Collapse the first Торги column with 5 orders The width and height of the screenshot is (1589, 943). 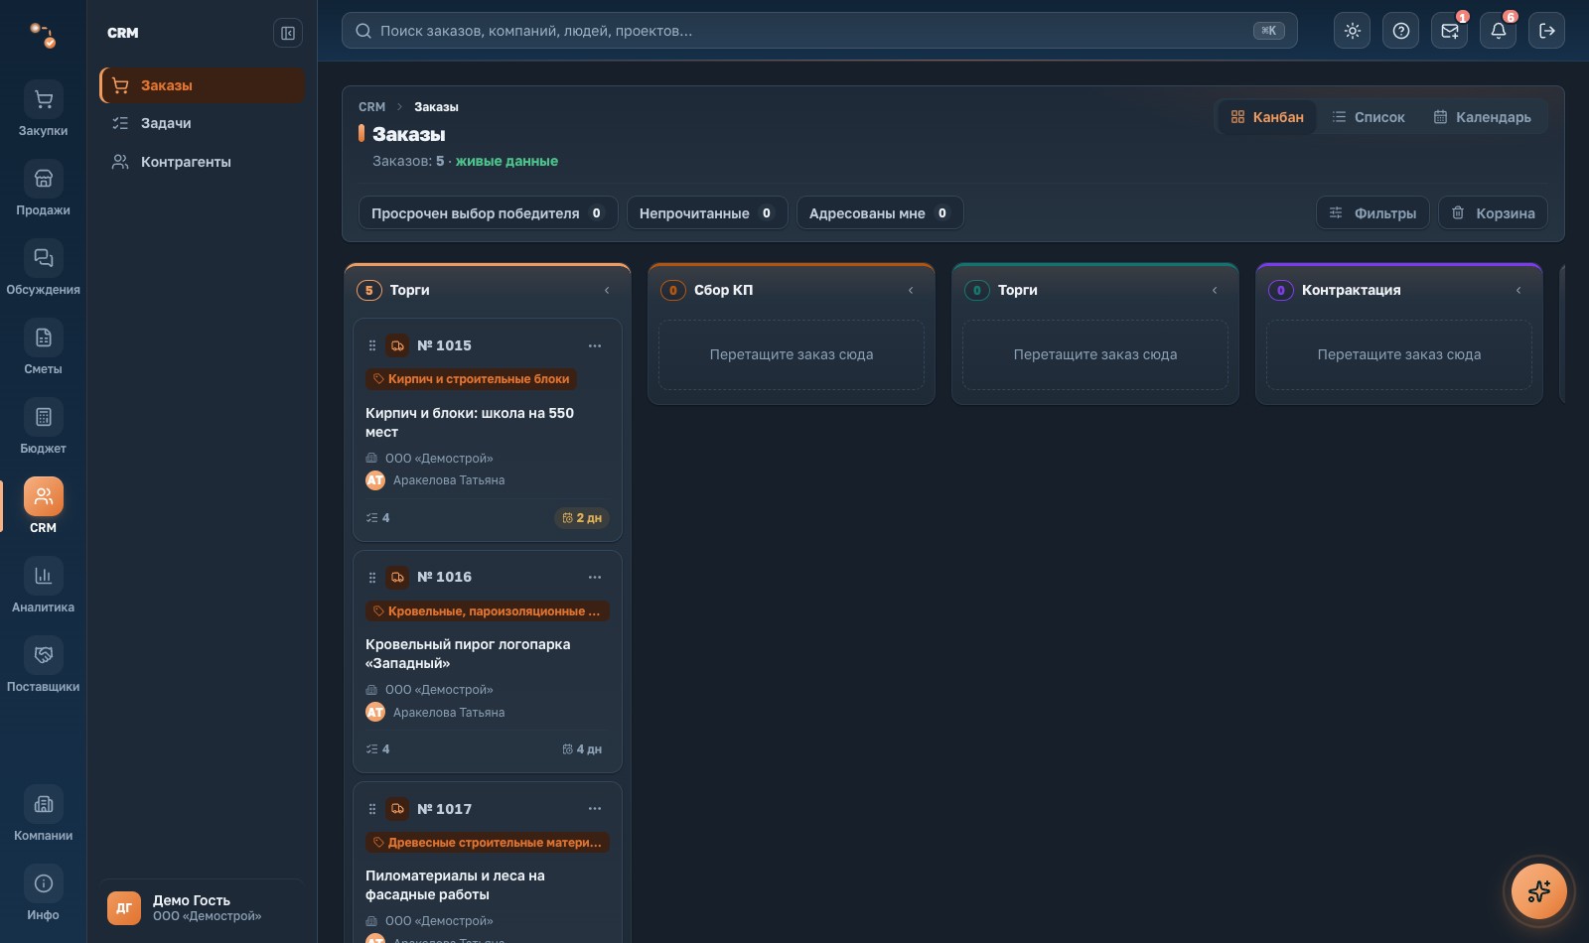point(607,290)
